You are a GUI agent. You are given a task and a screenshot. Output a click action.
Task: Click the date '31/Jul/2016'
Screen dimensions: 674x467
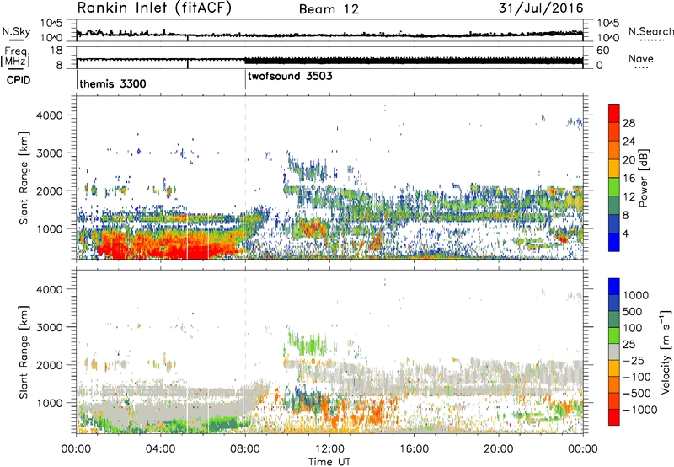pos(541,8)
